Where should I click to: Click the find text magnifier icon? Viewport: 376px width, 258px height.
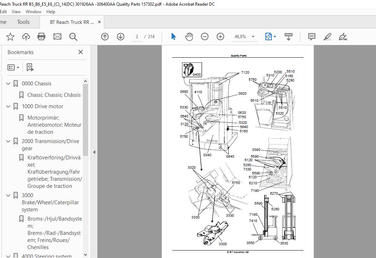[73, 37]
